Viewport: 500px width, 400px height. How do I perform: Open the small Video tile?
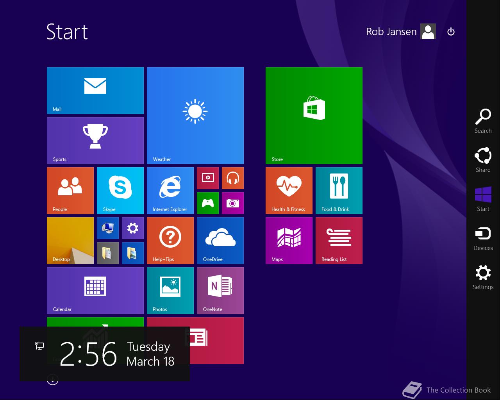208,178
